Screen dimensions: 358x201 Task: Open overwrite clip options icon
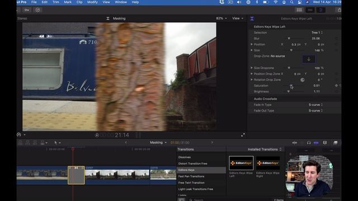point(44,143)
